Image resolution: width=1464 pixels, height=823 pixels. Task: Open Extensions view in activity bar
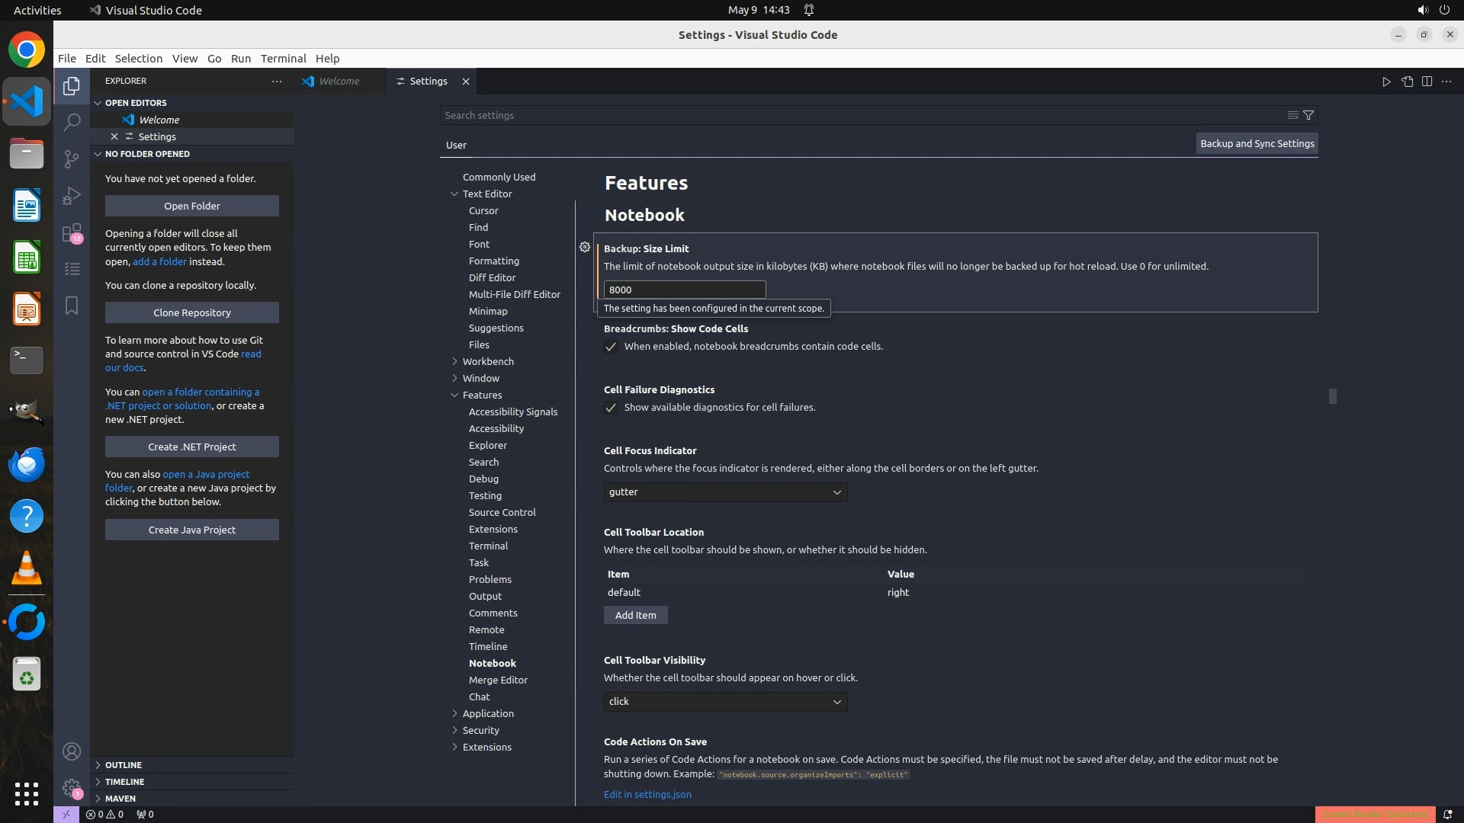tap(72, 232)
